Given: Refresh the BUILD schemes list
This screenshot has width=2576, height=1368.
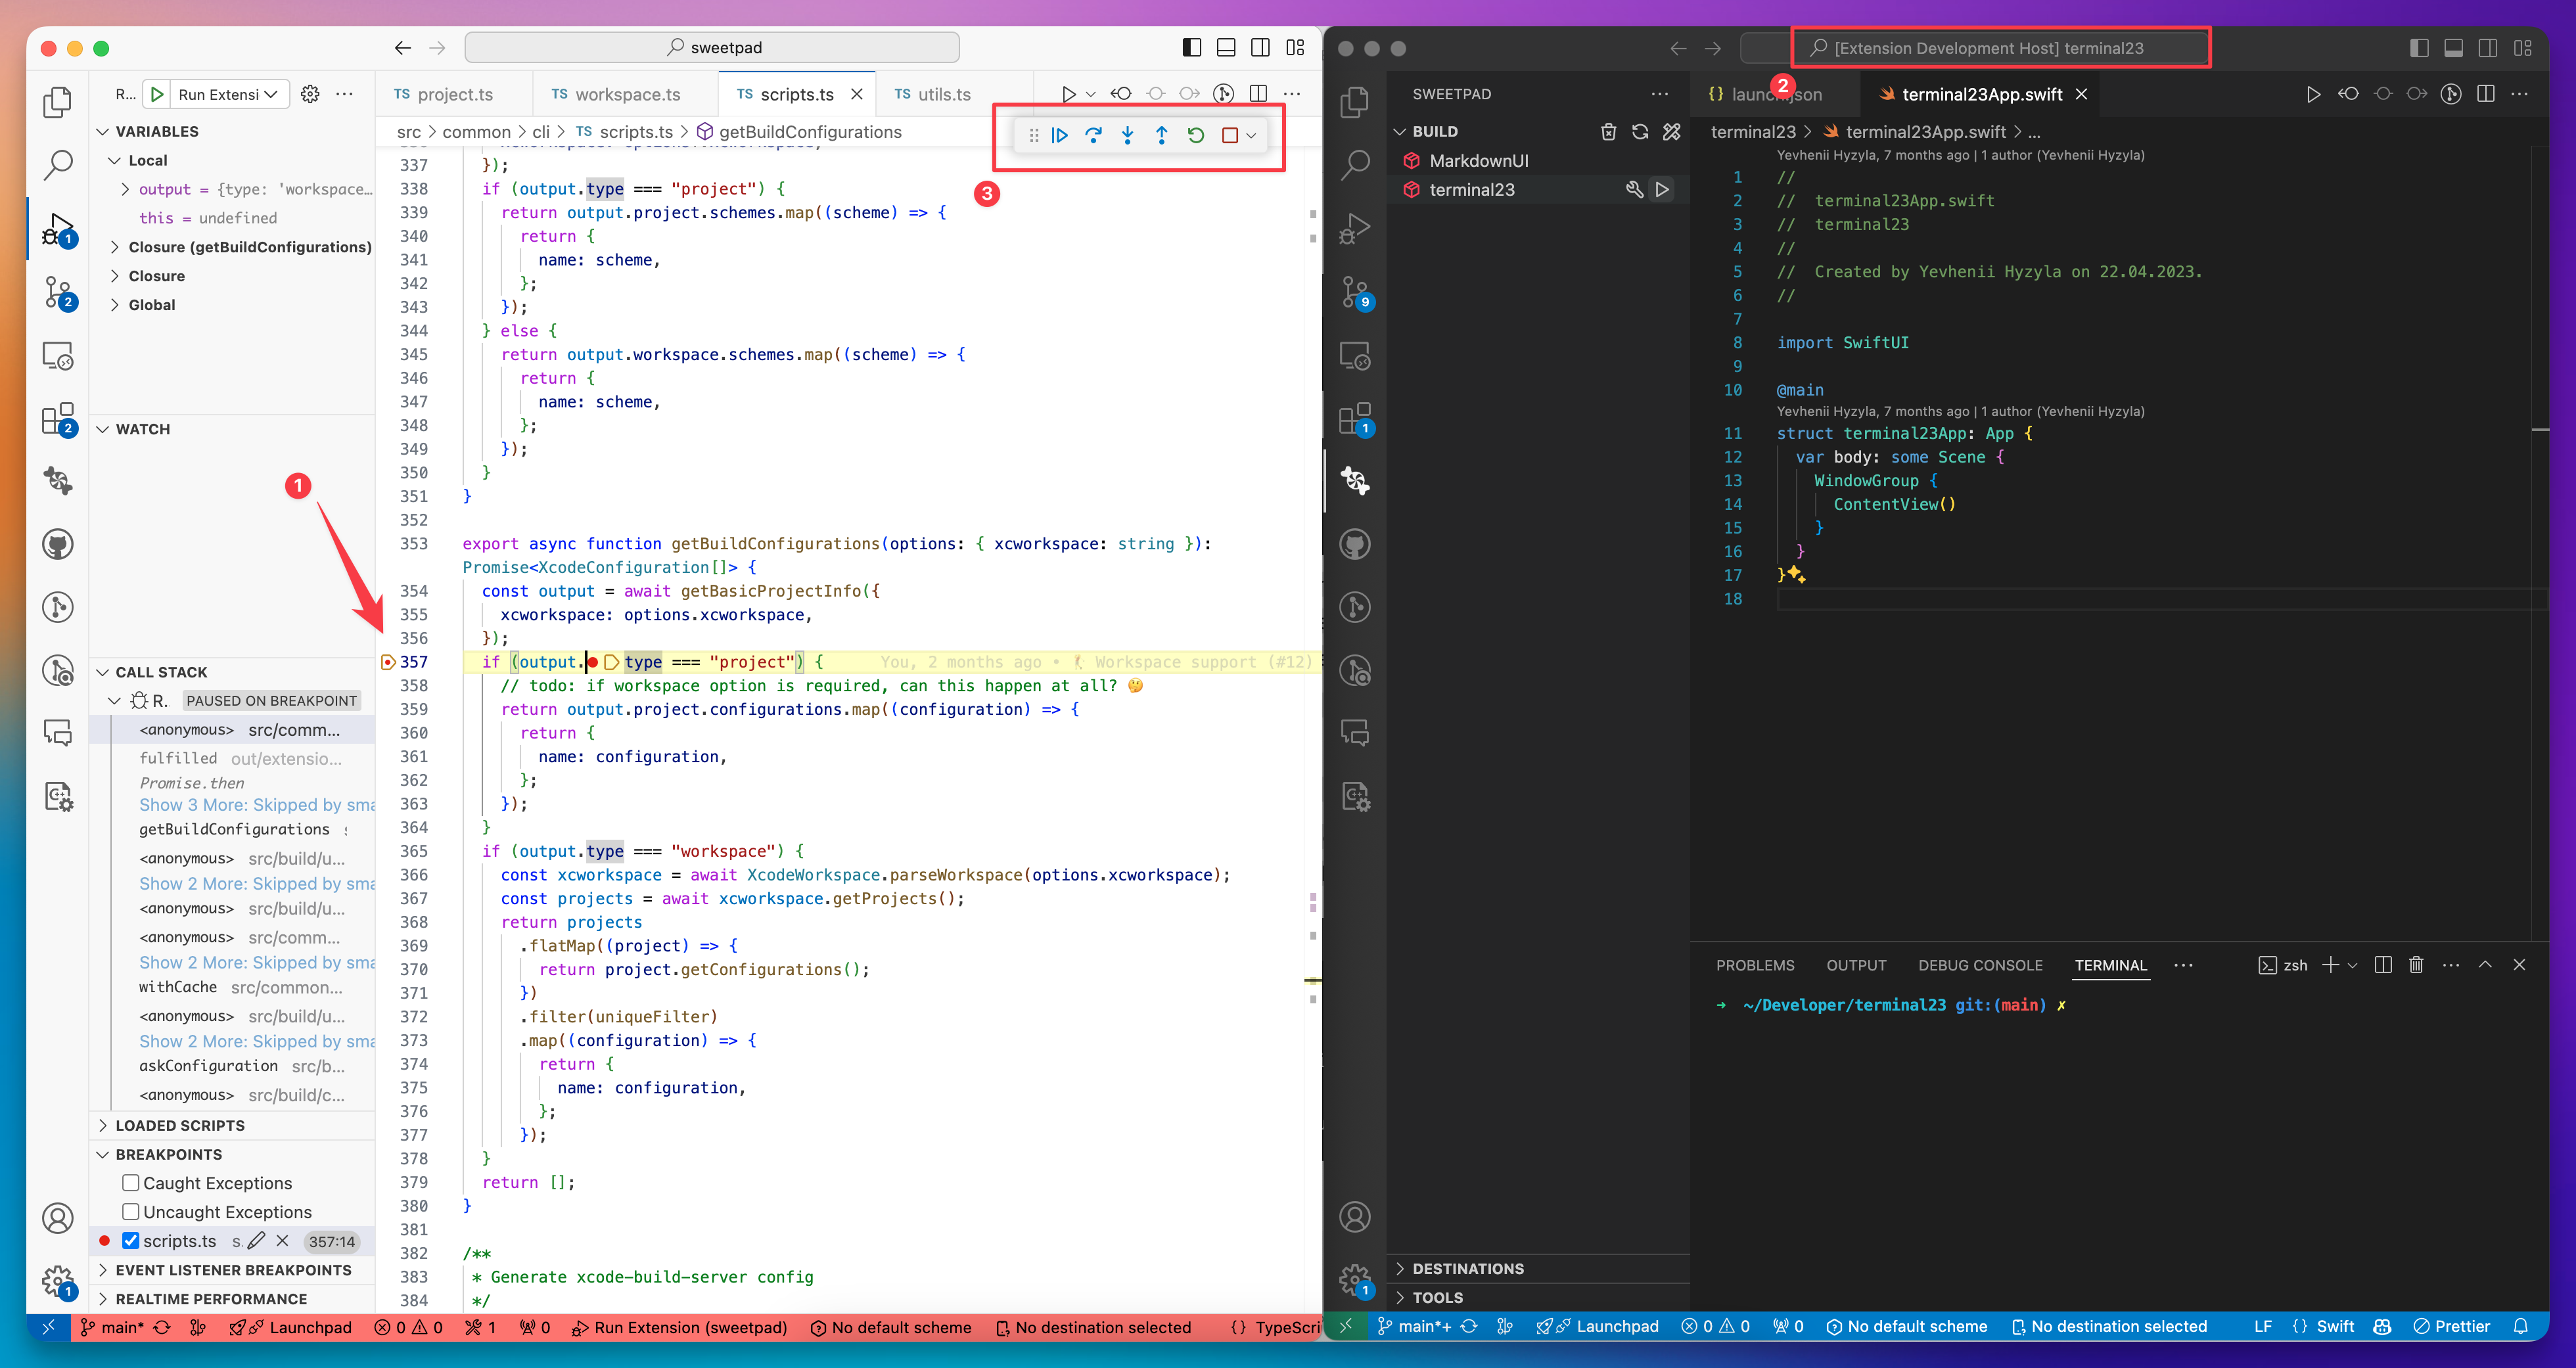Looking at the screenshot, I should coord(1640,132).
